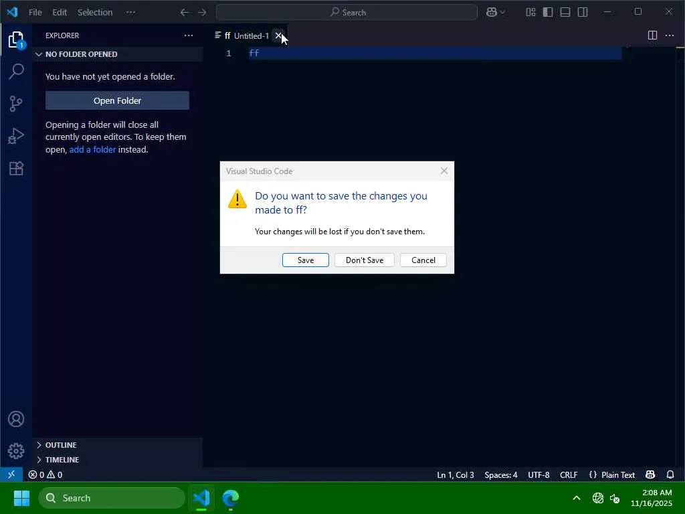Click CRLF end of line setting
Screen dimensions: 685x514
[569, 475]
